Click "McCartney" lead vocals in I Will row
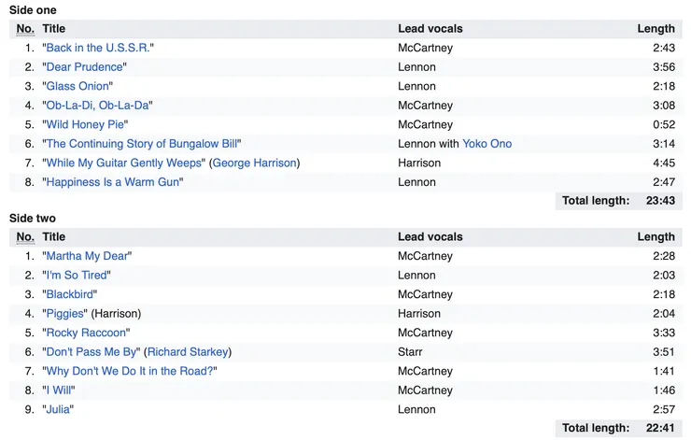This screenshot has height=440, width=691. coord(425,390)
